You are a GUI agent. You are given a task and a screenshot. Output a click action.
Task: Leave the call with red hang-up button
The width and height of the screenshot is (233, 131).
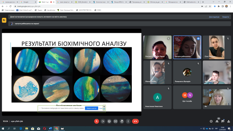(135, 121)
